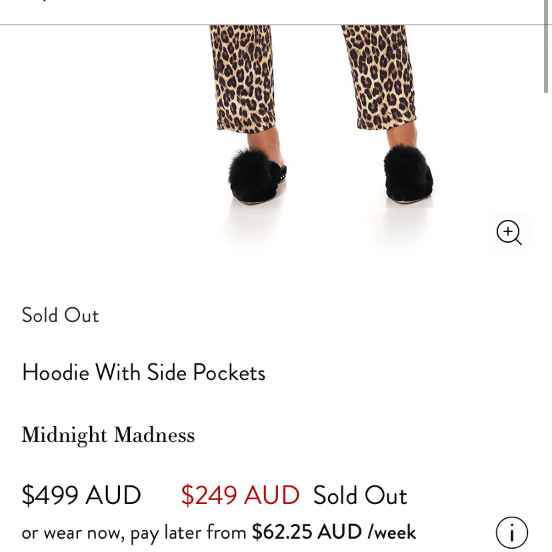Select the Hoodie With Side Pockets title

(144, 372)
